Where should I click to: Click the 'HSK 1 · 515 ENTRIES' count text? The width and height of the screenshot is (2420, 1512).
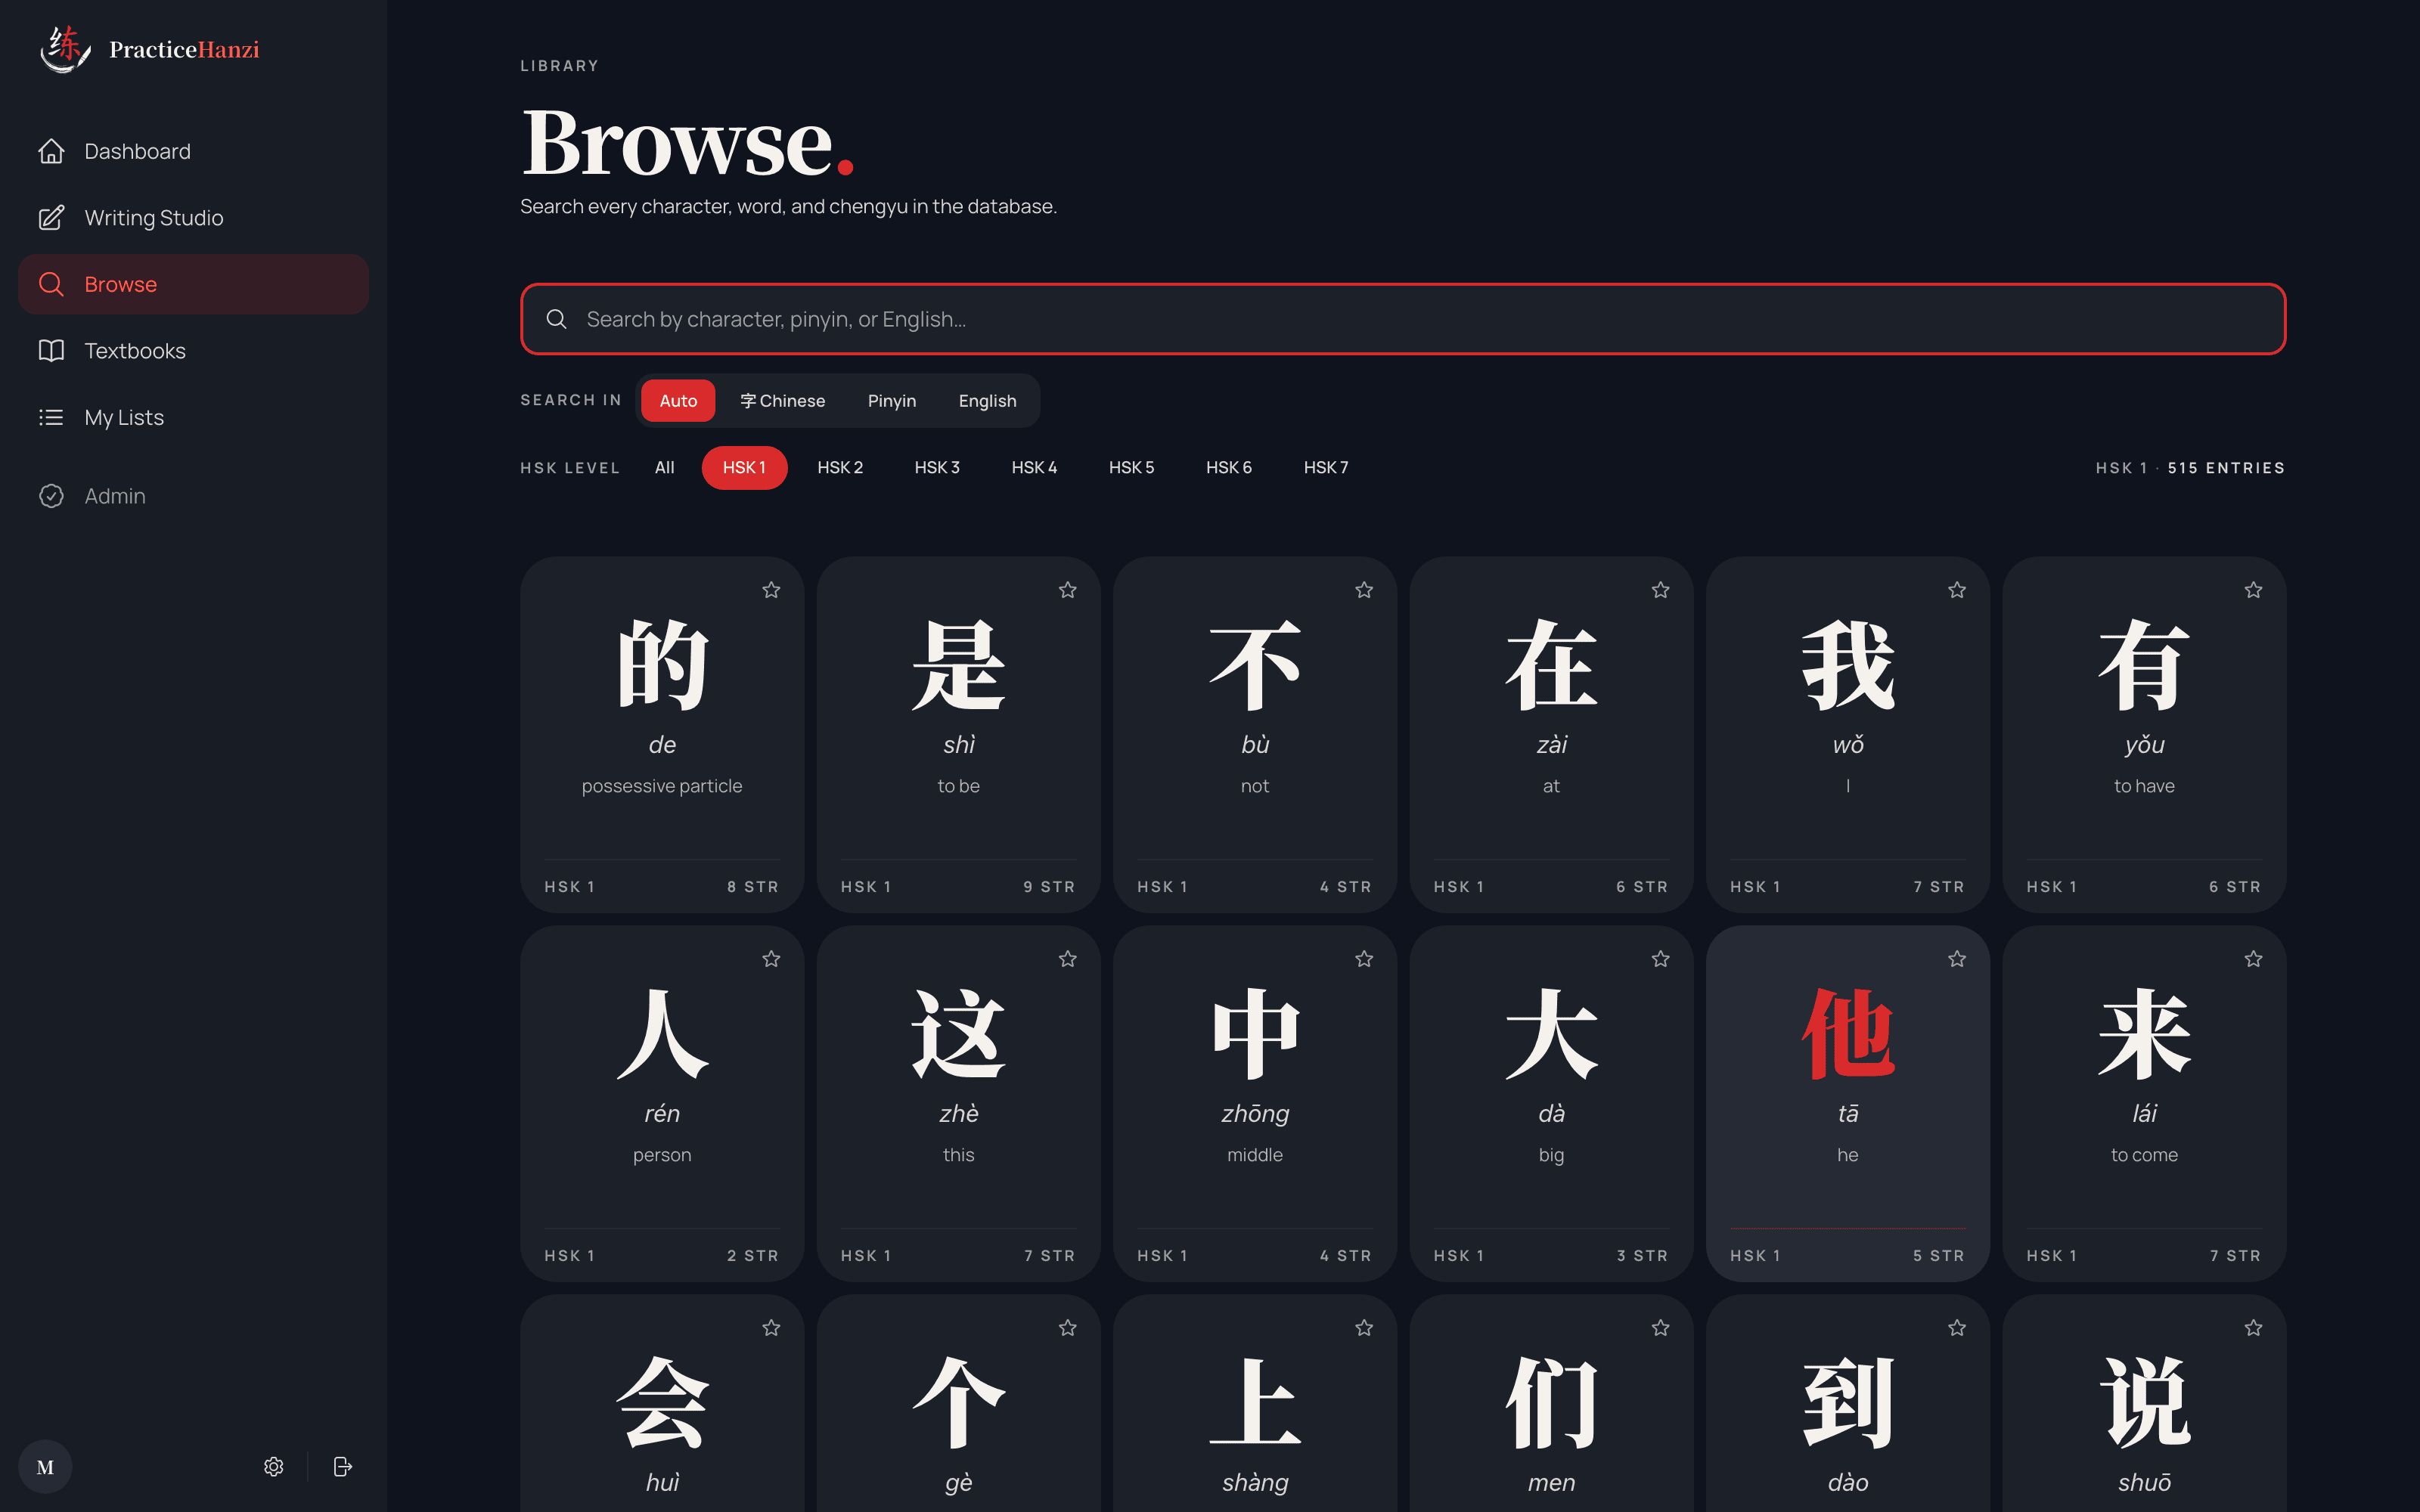pos(2190,468)
